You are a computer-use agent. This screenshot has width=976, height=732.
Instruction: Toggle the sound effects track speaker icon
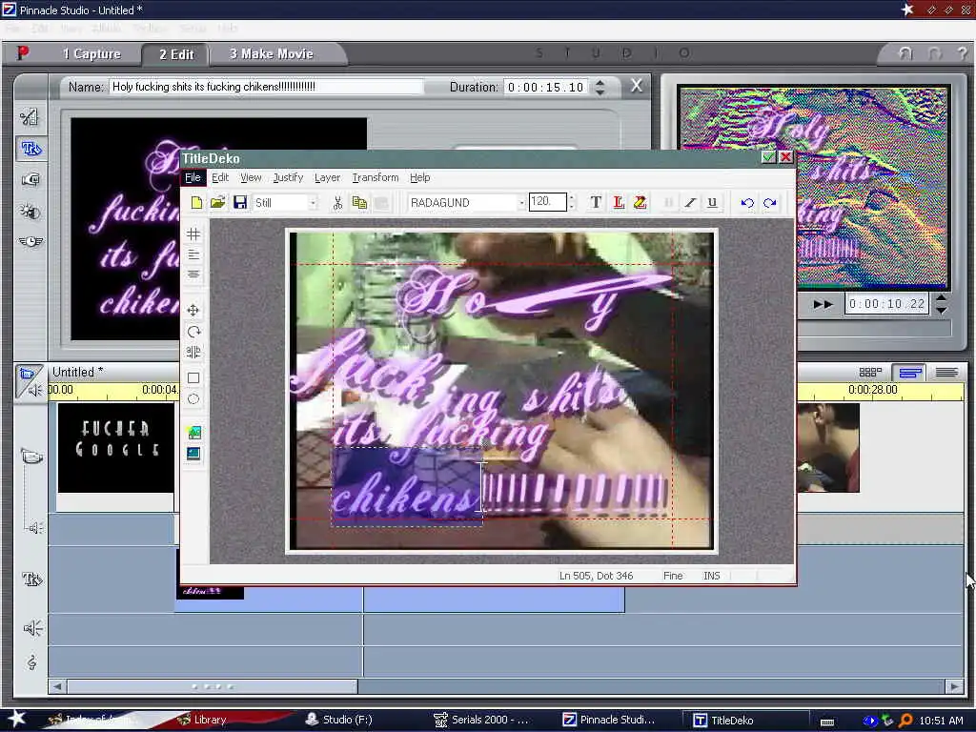(32, 628)
